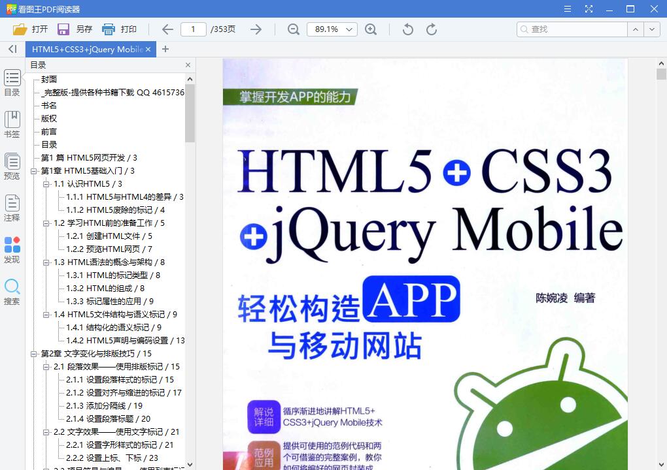Go to 前言 outline entry
The width and height of the screenshot is (667, 470).
(x=49, y=132)
